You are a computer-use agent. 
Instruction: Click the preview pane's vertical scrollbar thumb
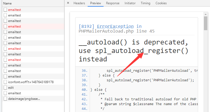pos(205,23)
